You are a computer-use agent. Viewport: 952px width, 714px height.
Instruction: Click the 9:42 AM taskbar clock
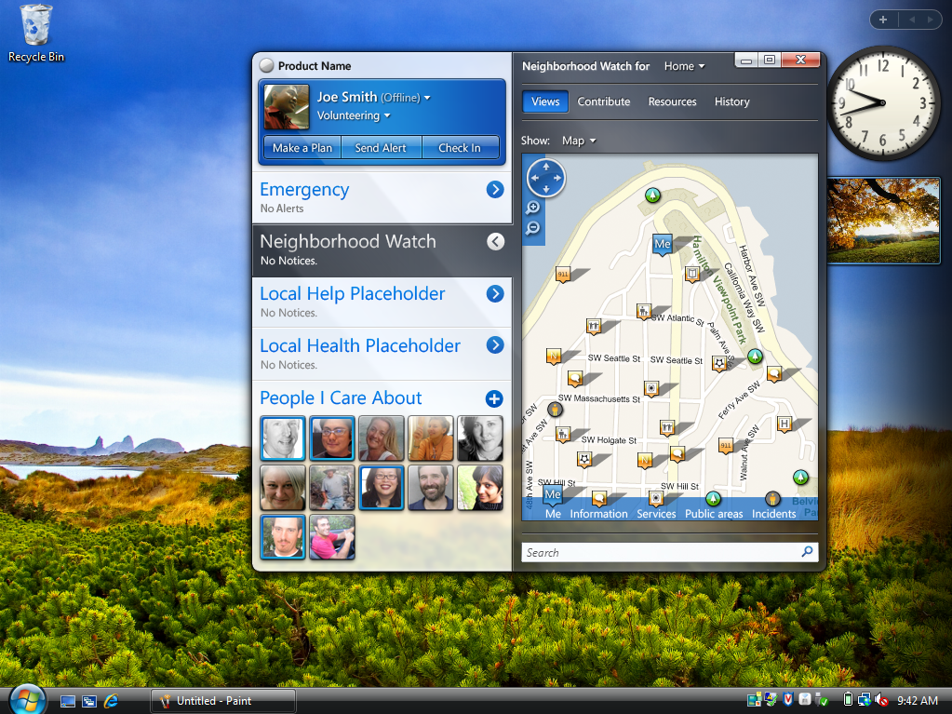coord(918,701)
